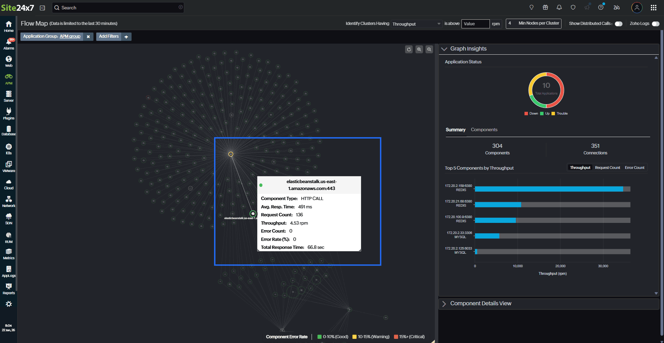This screenshot has height=343, width=664.
Task: Click the refresh flow map icon
Action: (x=409, y=49)
